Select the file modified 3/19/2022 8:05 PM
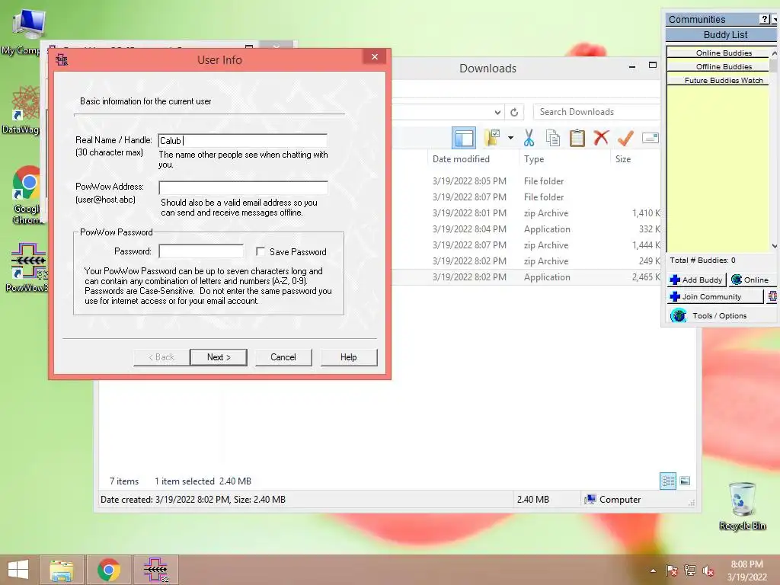 point(526,181)
